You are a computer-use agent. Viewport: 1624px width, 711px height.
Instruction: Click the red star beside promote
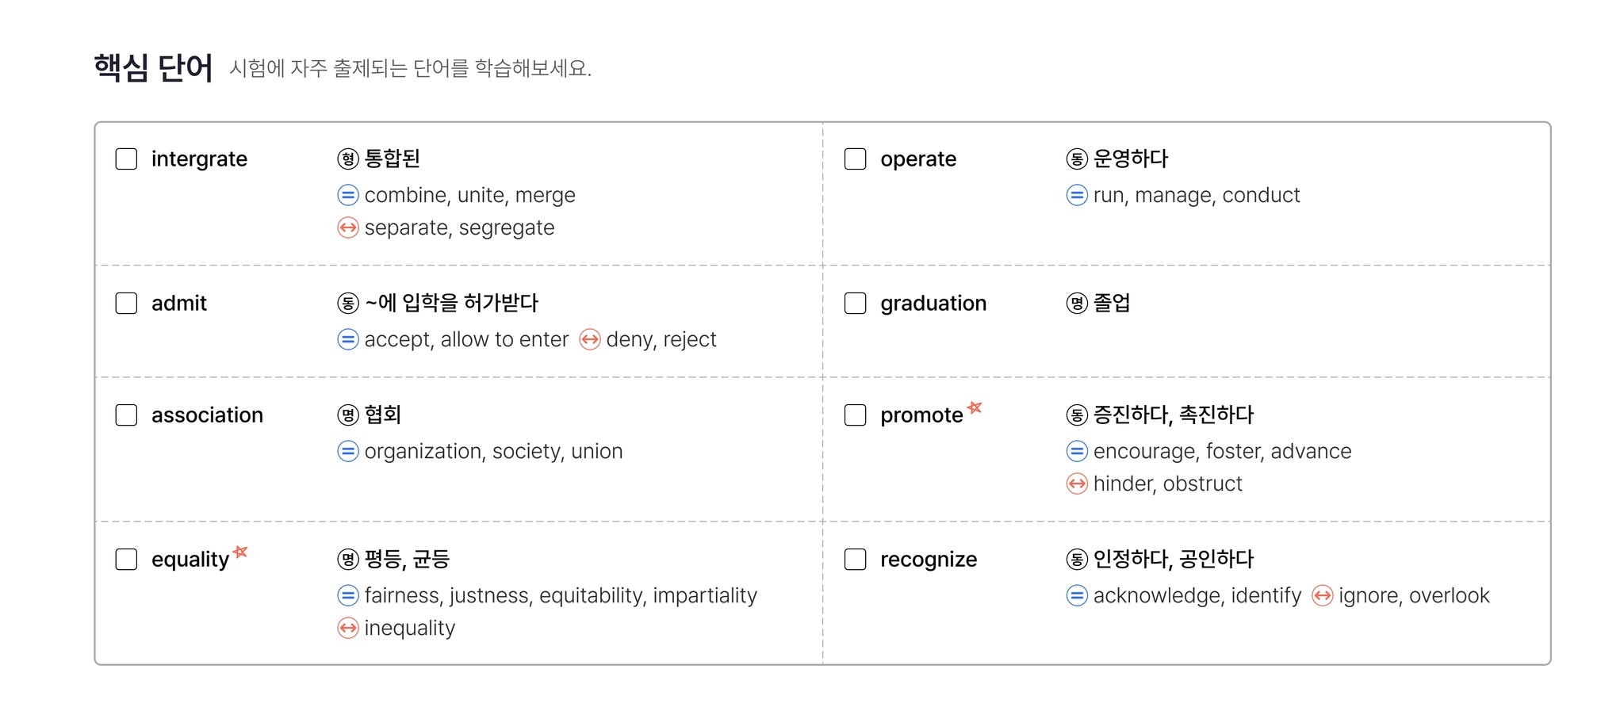(975, 407)
